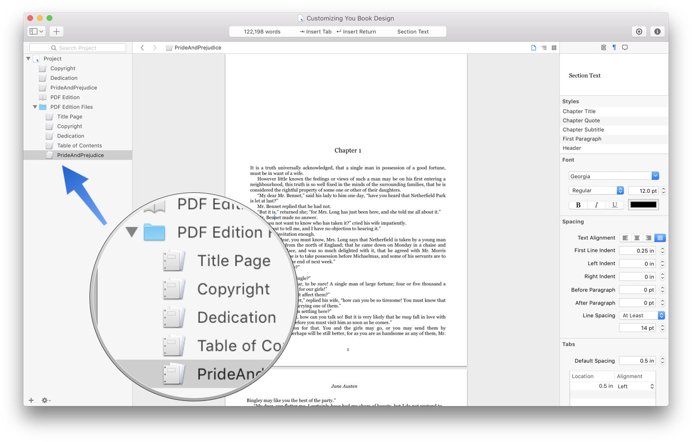Align text right

[648, 238]
